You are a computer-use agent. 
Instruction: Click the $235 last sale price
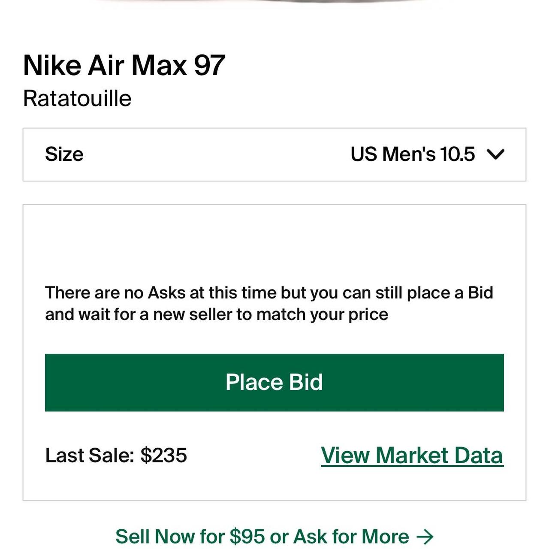(x=164, y=455)
